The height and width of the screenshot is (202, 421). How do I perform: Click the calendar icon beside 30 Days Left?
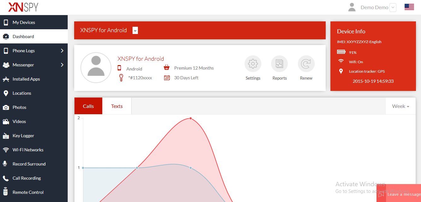click(x=167, y=78)
